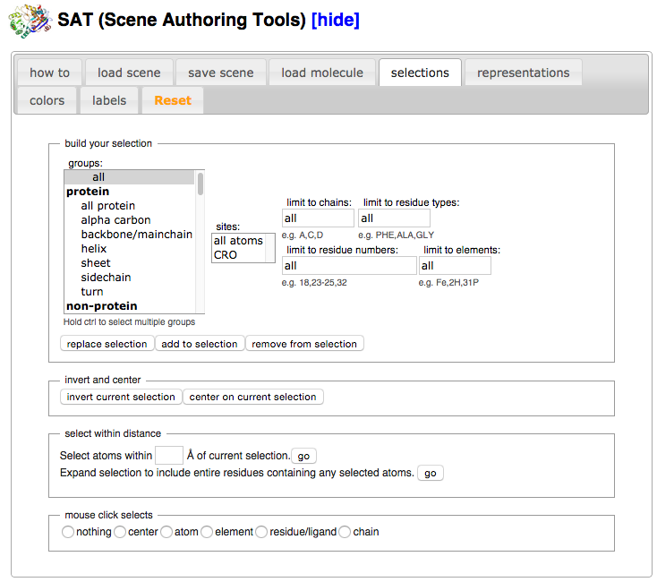Click 'center on current selection' button
The width and height of the screenshot is (657, 582).
tap(253, 397)
